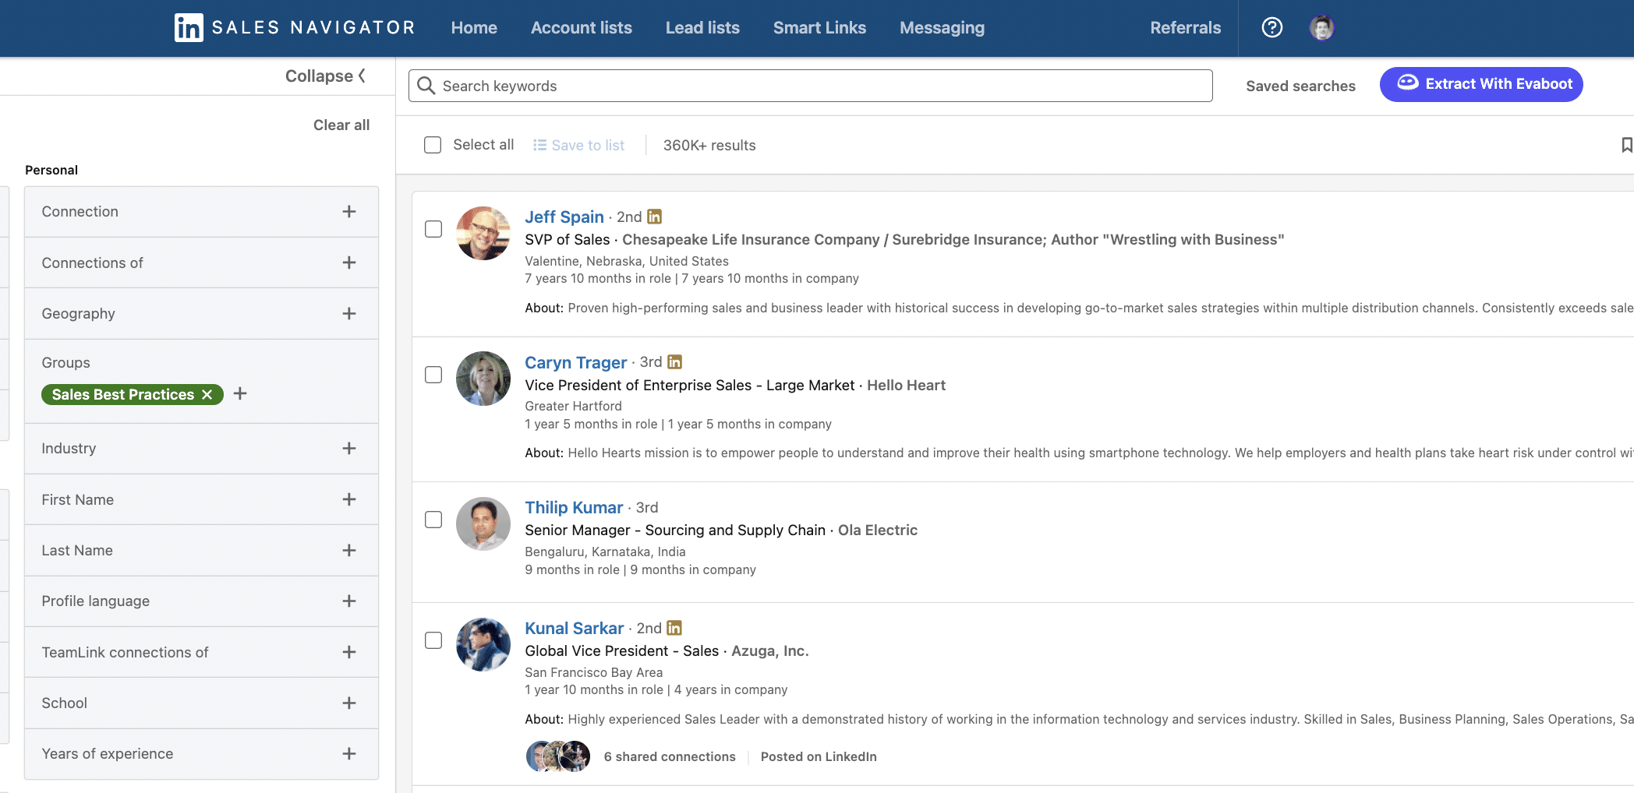This screenshot has height=793, width=1634.
Task: Collapse the filters sidebar
Action: (x=325, y=76)
